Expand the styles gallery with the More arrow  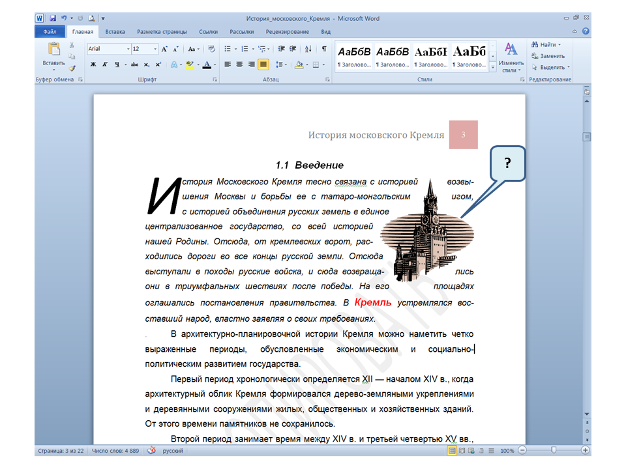pos(493,66)
